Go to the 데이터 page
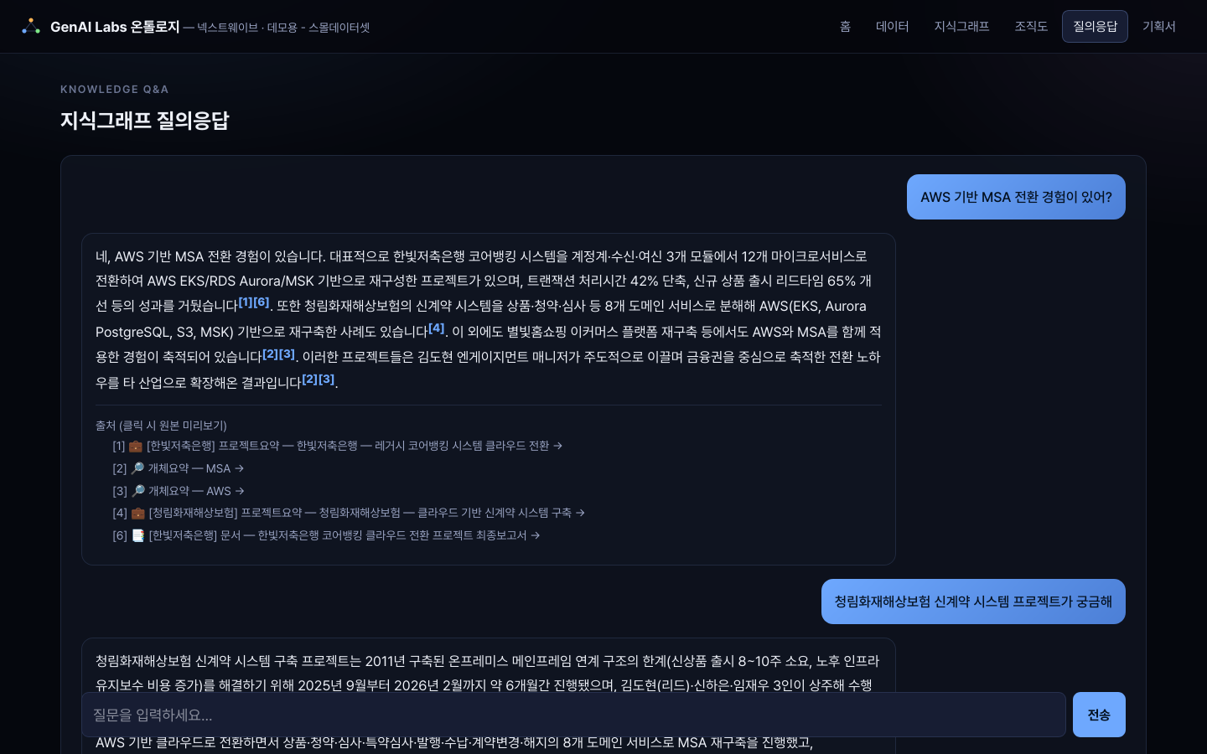Screen dimensions: 1207x754 [x=892, y=27]
